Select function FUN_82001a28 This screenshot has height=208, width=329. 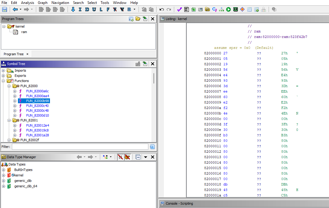(37, 135)
